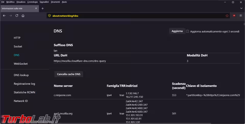Open the Strumenti menu

click(55, 2)
